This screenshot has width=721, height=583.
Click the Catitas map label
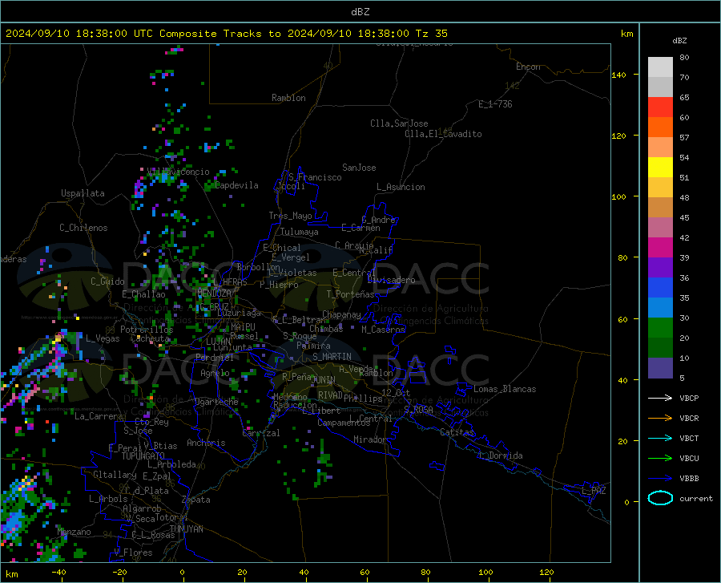coord(457,432)
